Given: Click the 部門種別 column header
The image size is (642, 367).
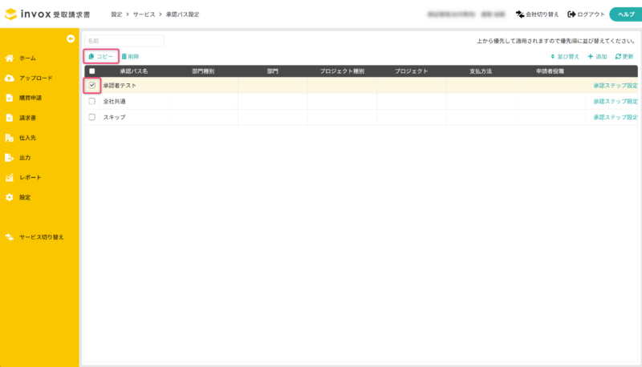Looking at the screenshot, I should pyautogui.click(x=203, y=71).
